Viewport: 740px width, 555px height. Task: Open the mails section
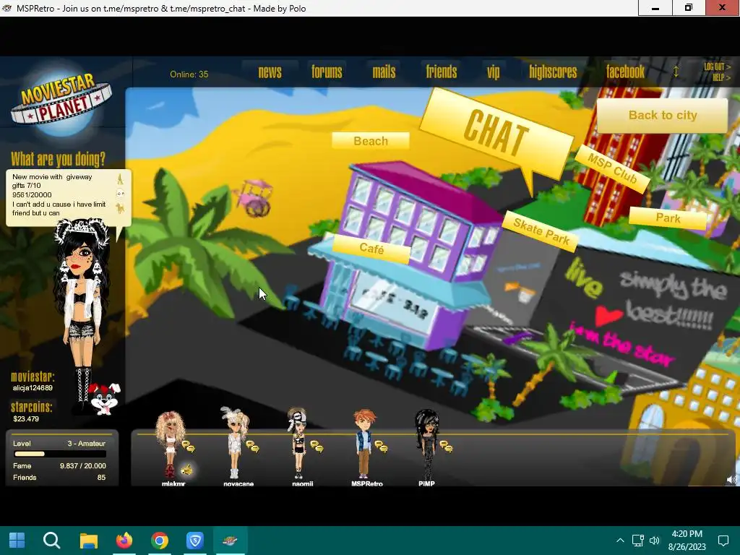point(384,72)
